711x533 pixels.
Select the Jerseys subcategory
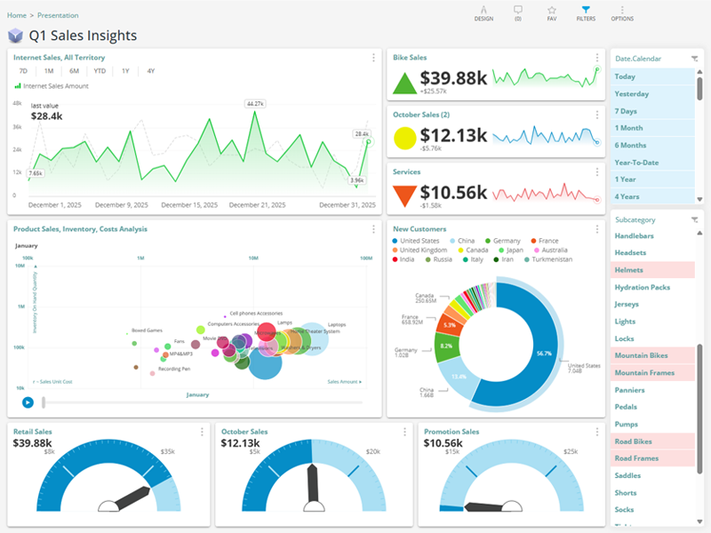pos(652,304)
